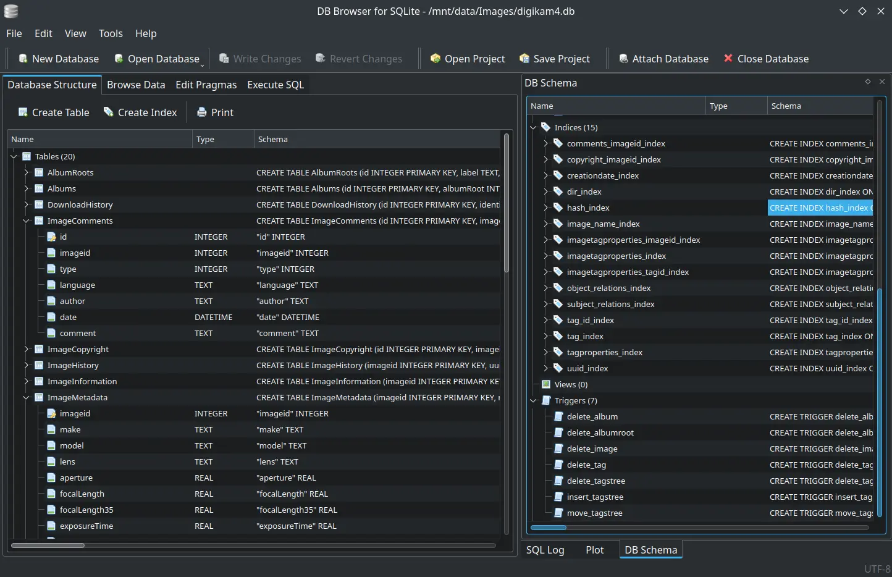Click the DownloadHistory table icon
This screenshot has height=577, width=892.
[x=39, y=204]
